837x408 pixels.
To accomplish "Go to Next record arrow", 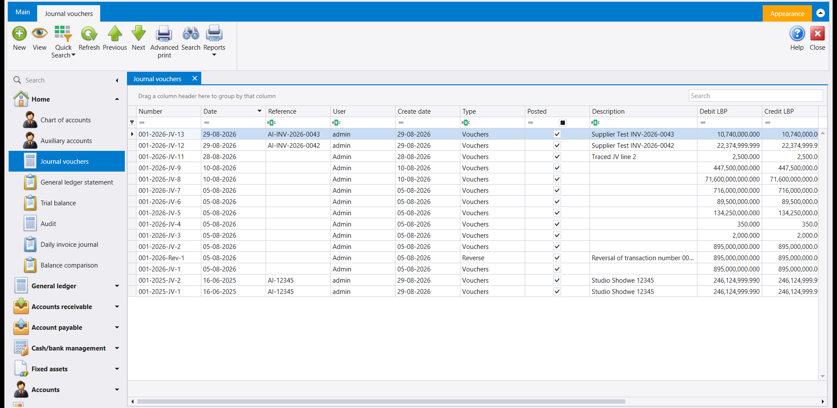I will [139, 33].
